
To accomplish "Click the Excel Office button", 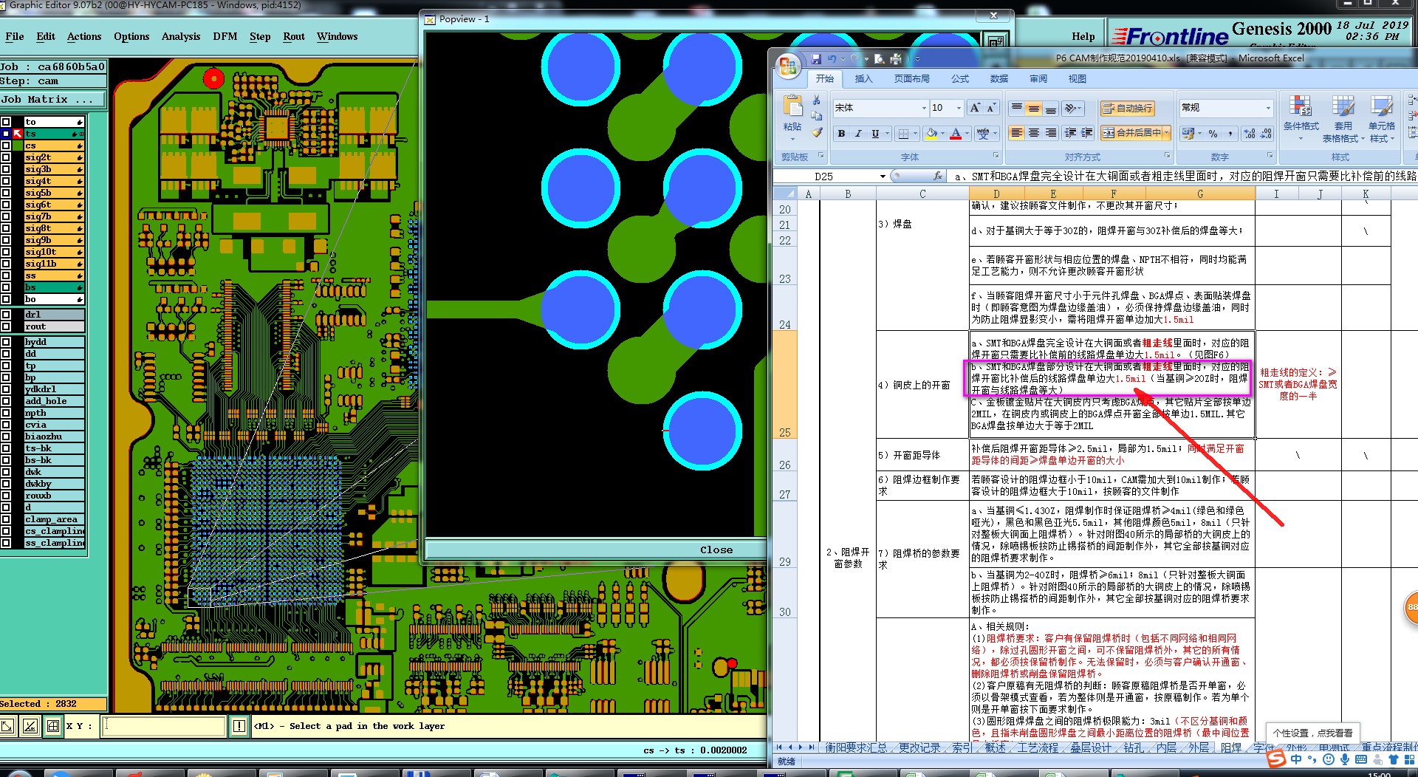I will pyautogui.click(x=788, y=66).
